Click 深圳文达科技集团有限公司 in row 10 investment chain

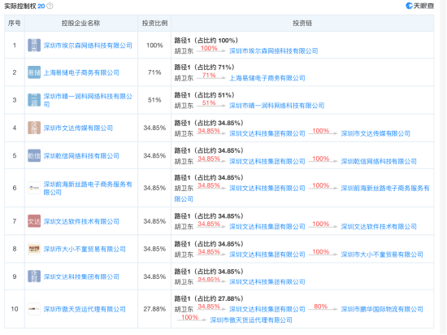[x=267, y=309]
